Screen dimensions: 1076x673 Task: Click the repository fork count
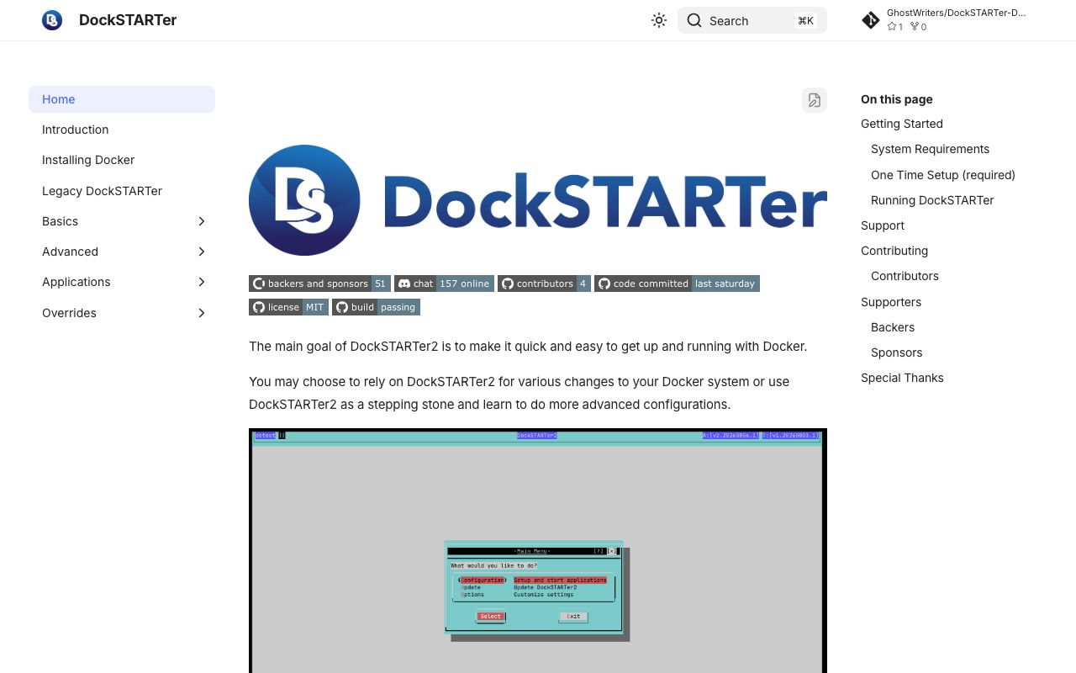coord(919,27)
